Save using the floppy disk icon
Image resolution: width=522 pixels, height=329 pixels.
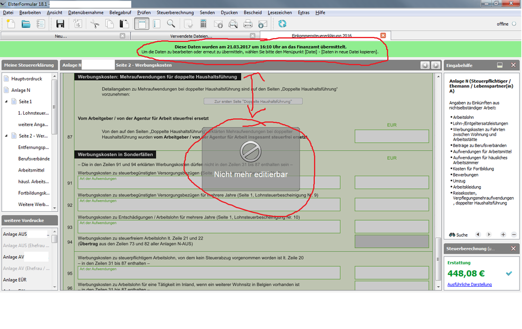[x=60, y=23]
